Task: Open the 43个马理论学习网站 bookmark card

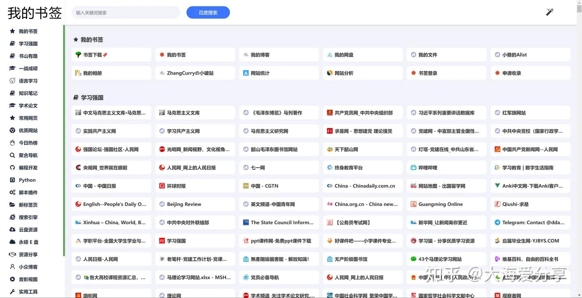Action: coord(447,259)
